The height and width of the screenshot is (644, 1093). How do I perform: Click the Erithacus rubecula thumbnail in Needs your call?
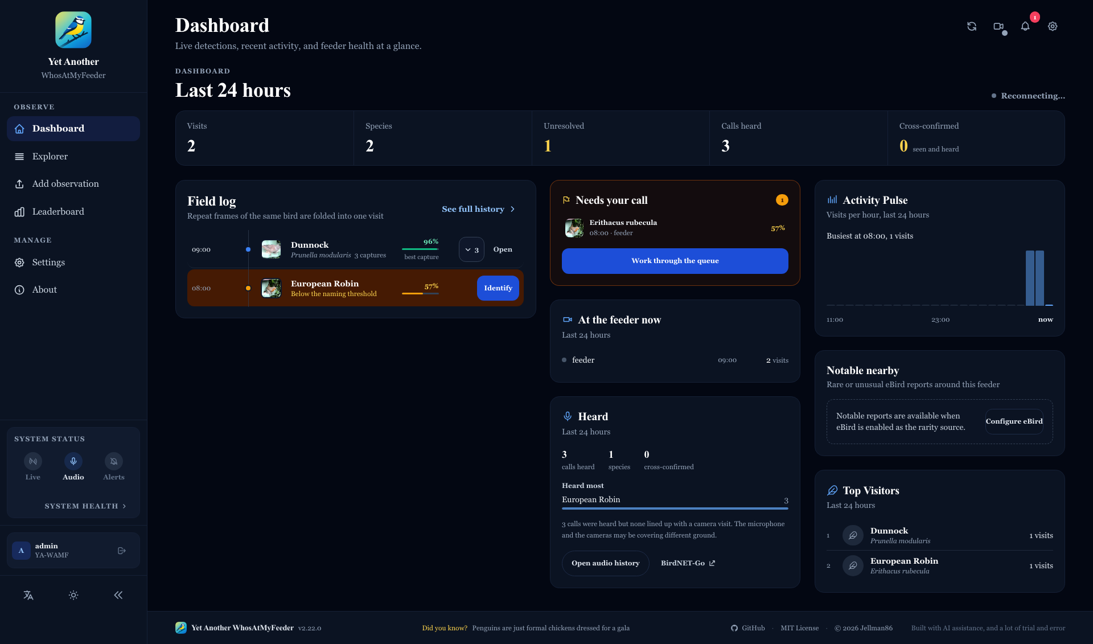(x=574, y=228)
